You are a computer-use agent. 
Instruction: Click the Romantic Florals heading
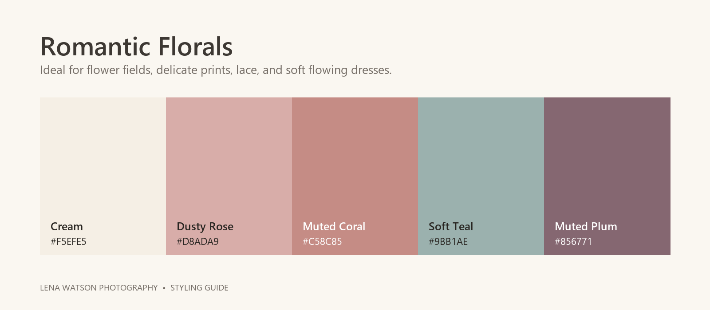point(136,46)
